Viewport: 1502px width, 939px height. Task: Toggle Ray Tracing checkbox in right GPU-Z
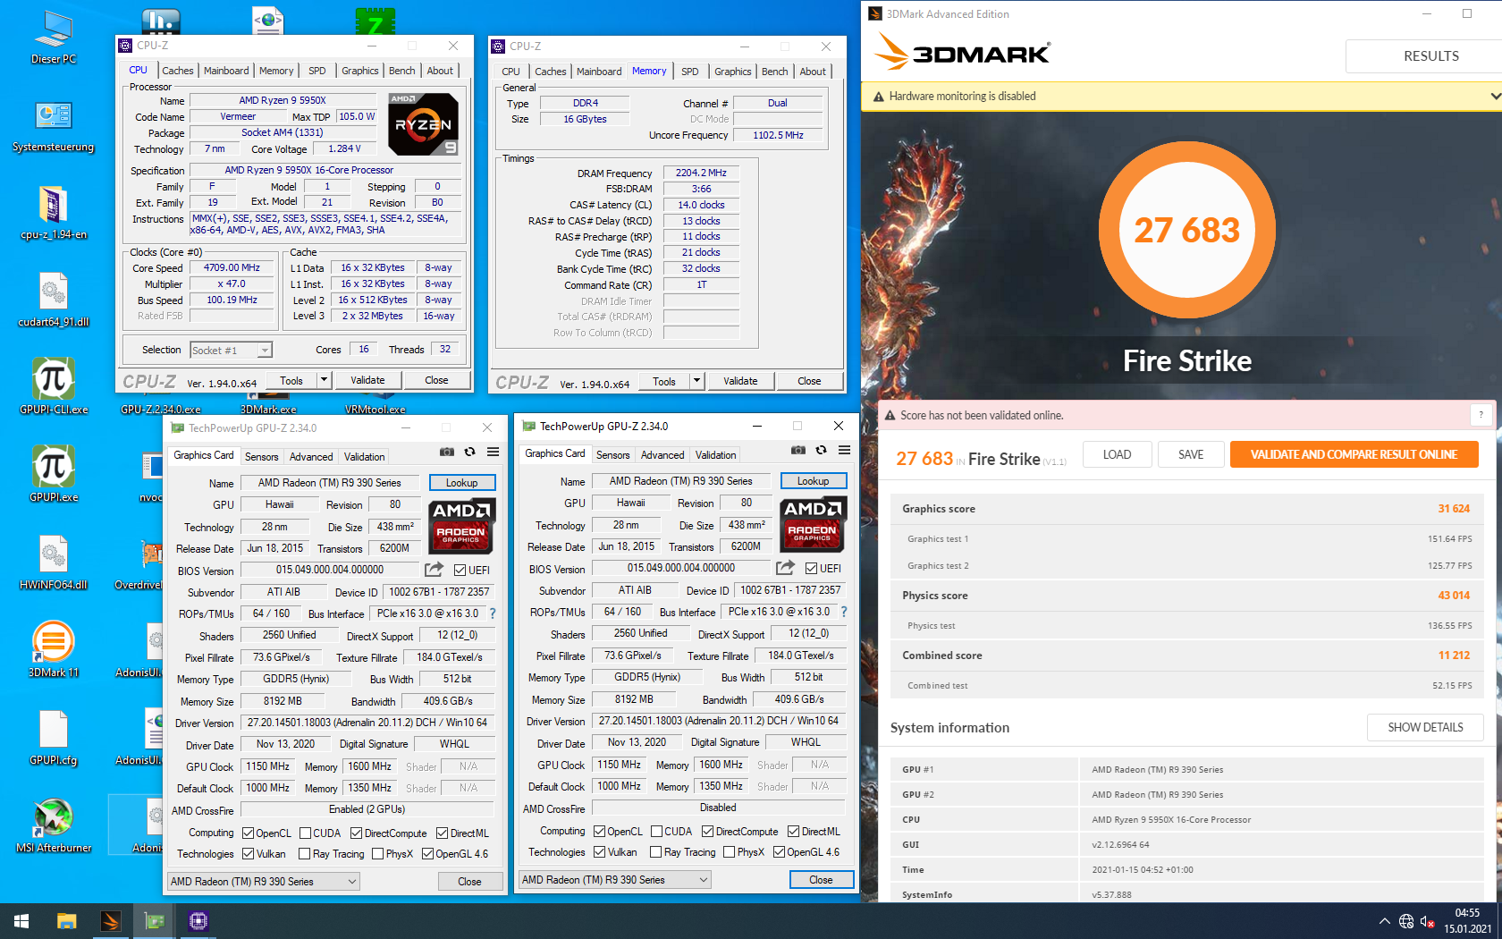(x=655, y=852)
